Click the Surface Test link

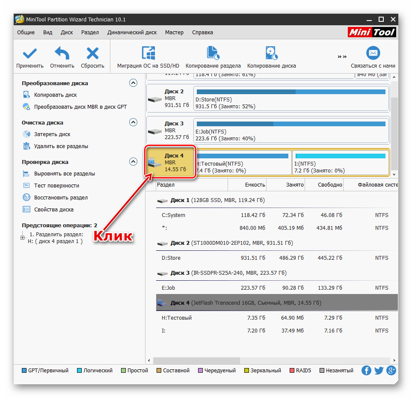(x=56, y=186)
